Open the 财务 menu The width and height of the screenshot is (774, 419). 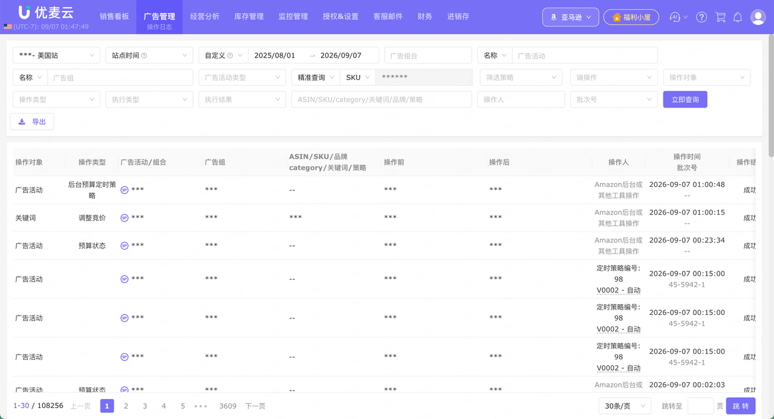425,17
